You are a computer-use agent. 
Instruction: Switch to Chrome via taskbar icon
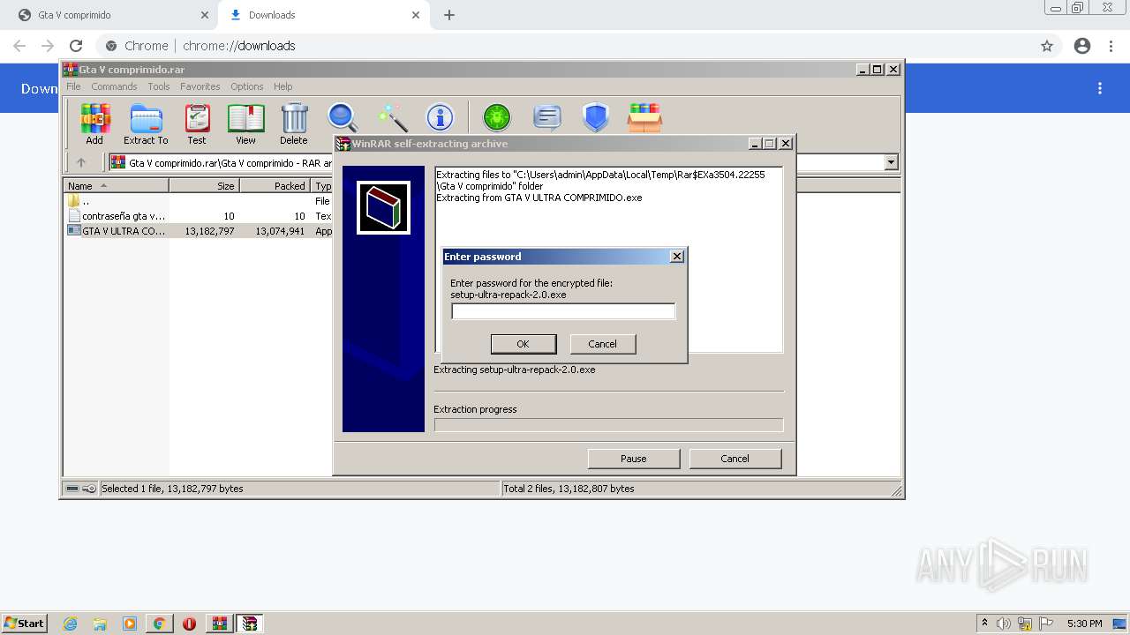pyautogui.click(x=159, y=624)
